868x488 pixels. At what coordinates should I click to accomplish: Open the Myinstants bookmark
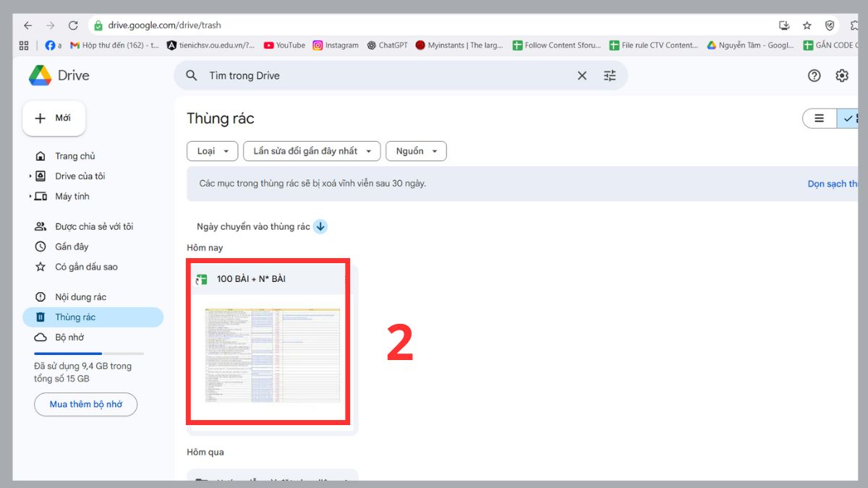(x=459, y=45)
